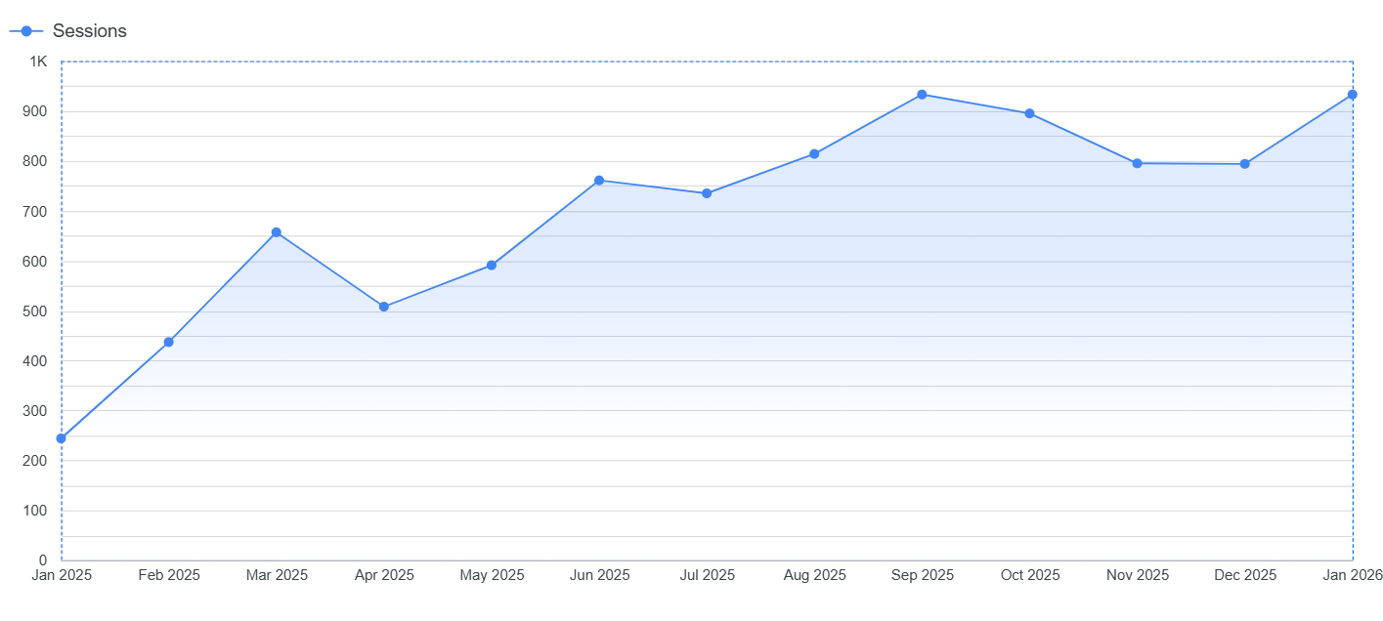
Task: Select the Jun 2025 data point
Action: 599,181
